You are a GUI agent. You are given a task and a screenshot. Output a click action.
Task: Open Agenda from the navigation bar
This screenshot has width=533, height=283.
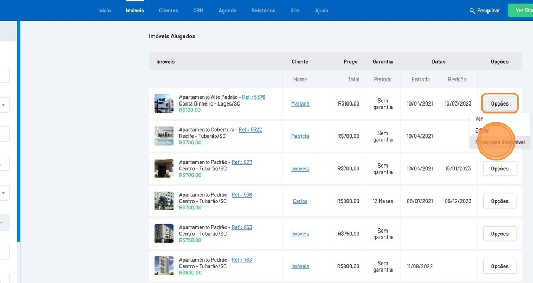[x=227, y=11]
